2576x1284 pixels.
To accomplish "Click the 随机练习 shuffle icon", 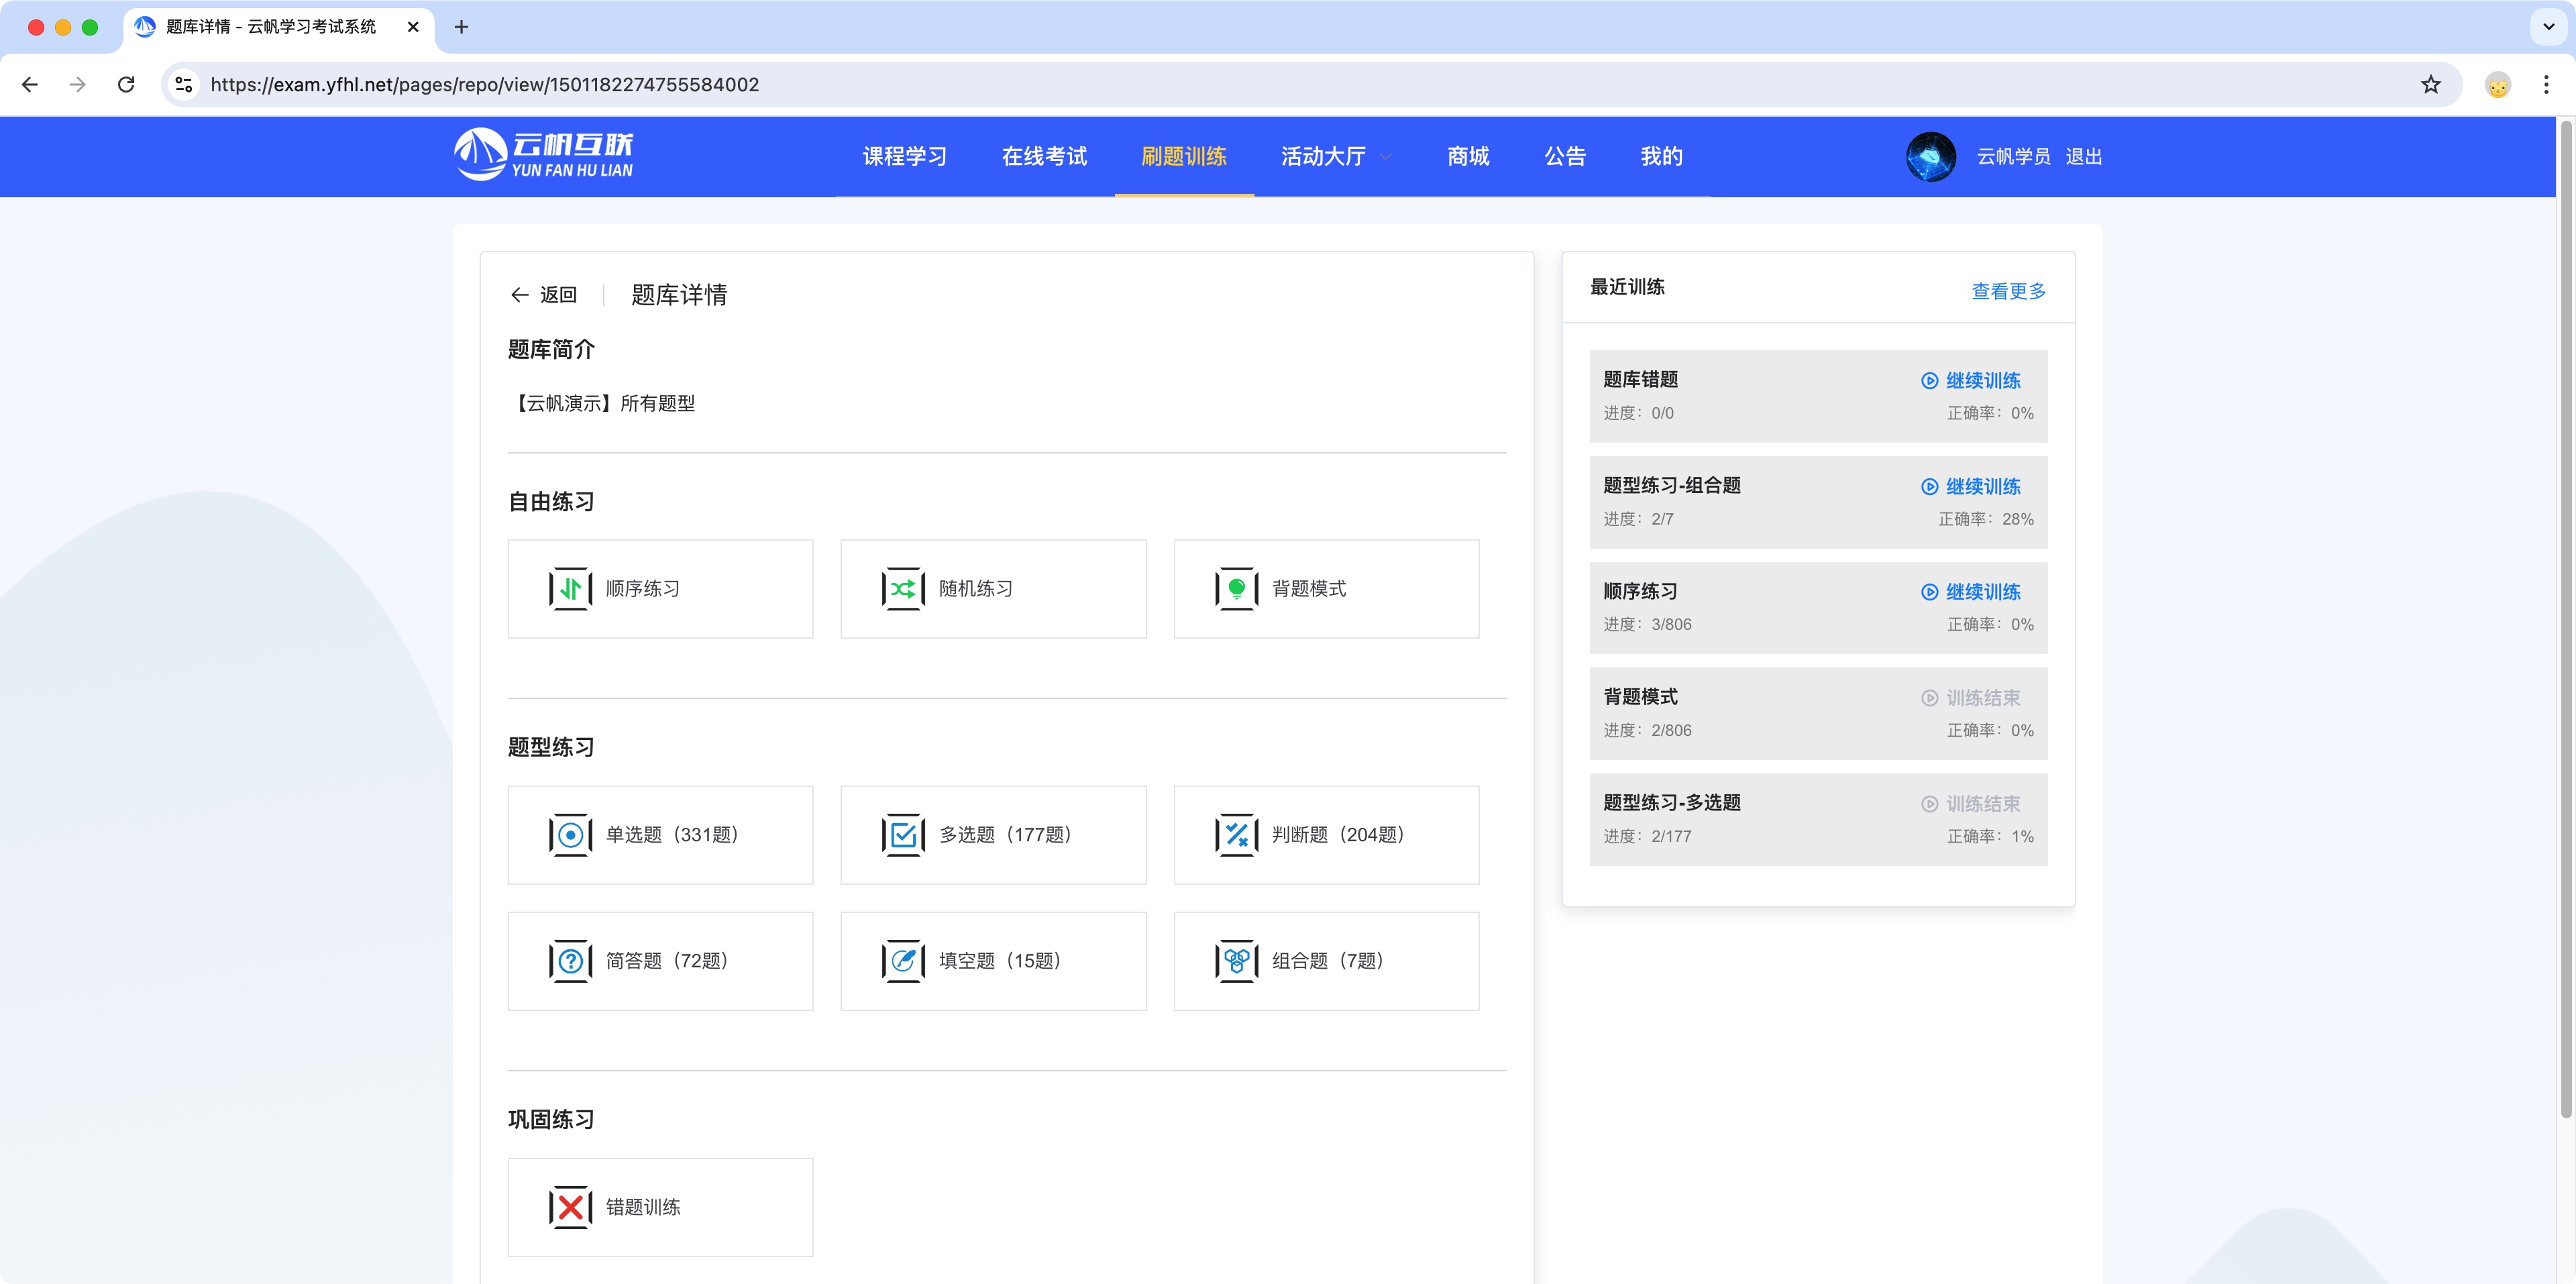I will point(903,589).
